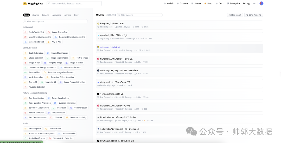Viewport: 281px width, 143px height.
Task: Click the Translation task icon
Action: [53, 108]
